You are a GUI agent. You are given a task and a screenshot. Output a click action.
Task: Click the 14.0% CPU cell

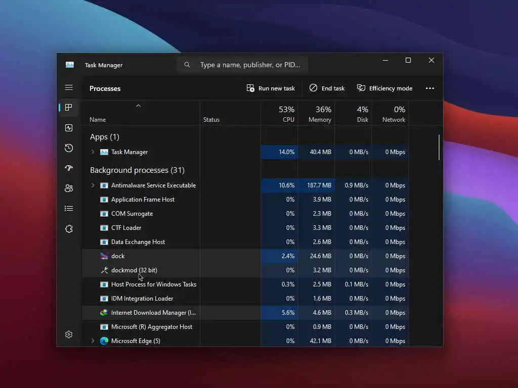(279, 152)
